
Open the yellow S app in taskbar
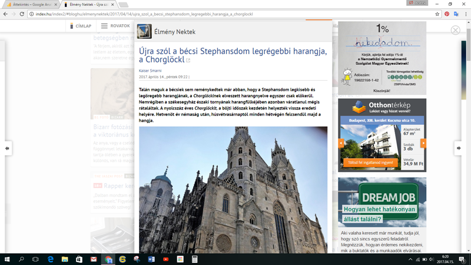tap(122, 259)
